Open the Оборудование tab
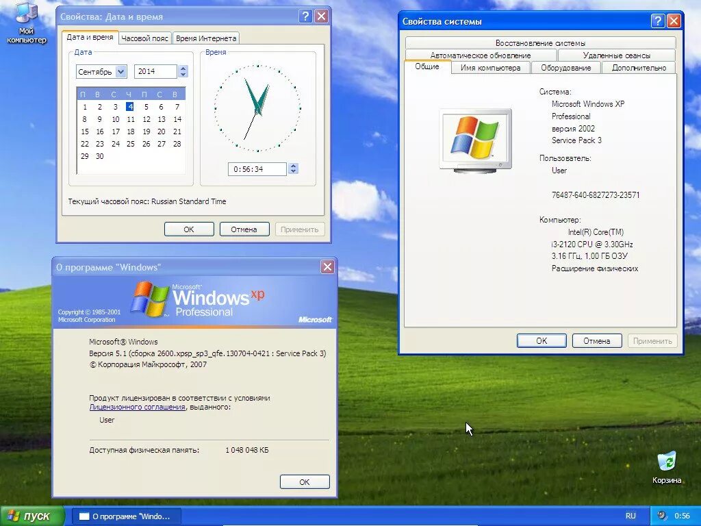This screenshot has width=701, height=526. click(565, 68)
